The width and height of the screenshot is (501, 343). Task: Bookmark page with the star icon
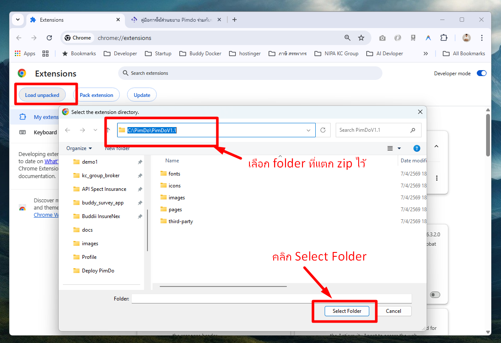(x=361, y=38)
